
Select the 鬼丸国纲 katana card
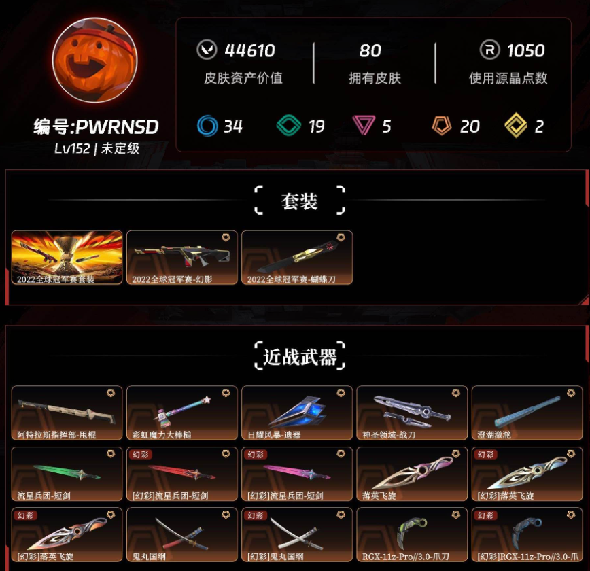(182, 535)
